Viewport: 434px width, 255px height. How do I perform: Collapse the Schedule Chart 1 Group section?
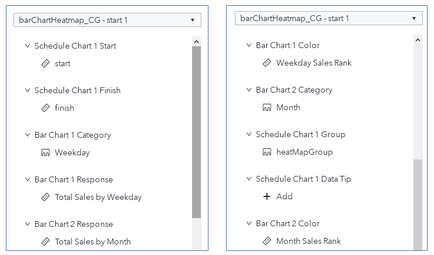coord(248,134)
